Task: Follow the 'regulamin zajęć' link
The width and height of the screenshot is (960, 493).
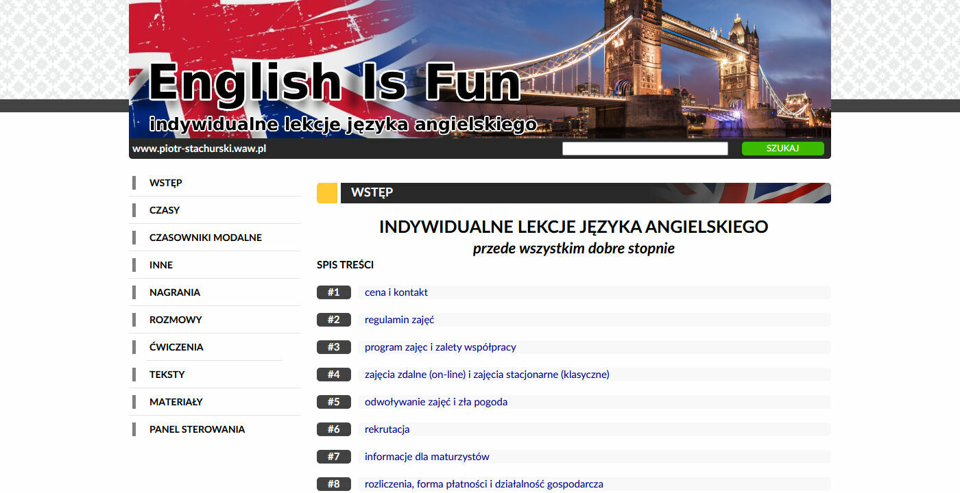Action: click(399, 320)
